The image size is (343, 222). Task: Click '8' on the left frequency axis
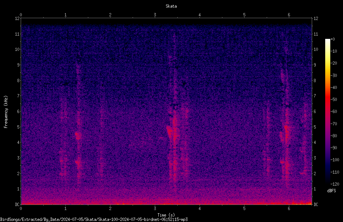point(19,81)
